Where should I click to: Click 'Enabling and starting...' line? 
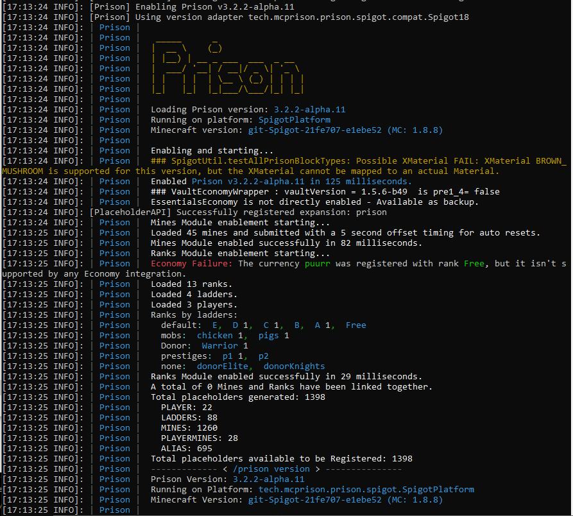[x=212, y=151]
